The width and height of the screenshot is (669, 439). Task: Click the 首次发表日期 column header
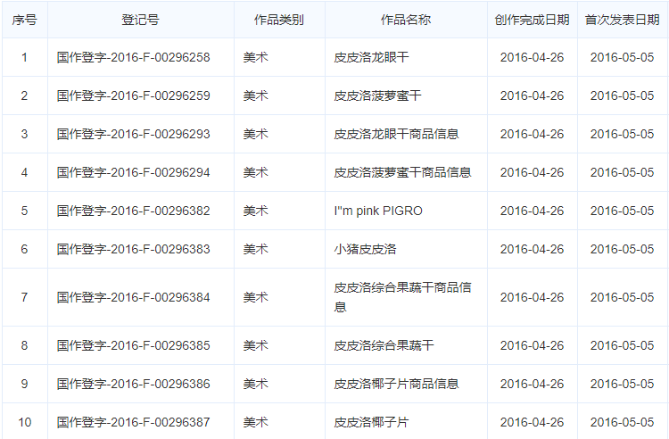pyautogui.click(x=622, y=20)
